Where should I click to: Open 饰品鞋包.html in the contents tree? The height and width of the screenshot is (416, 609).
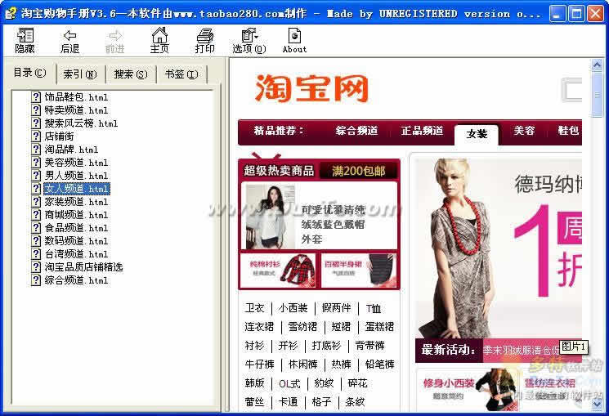click(76, 97)
